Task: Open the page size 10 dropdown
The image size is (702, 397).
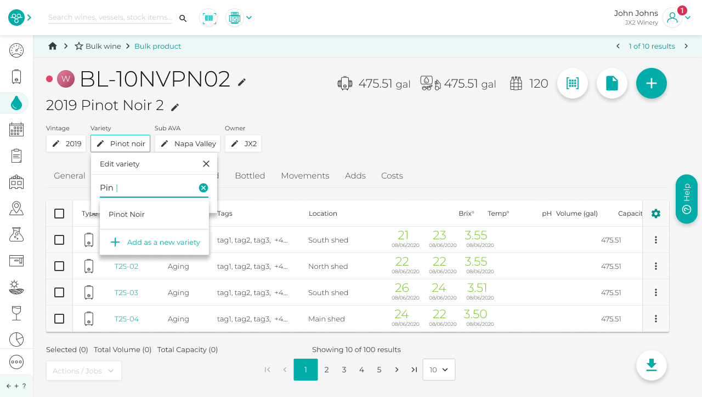Action: 439,370
